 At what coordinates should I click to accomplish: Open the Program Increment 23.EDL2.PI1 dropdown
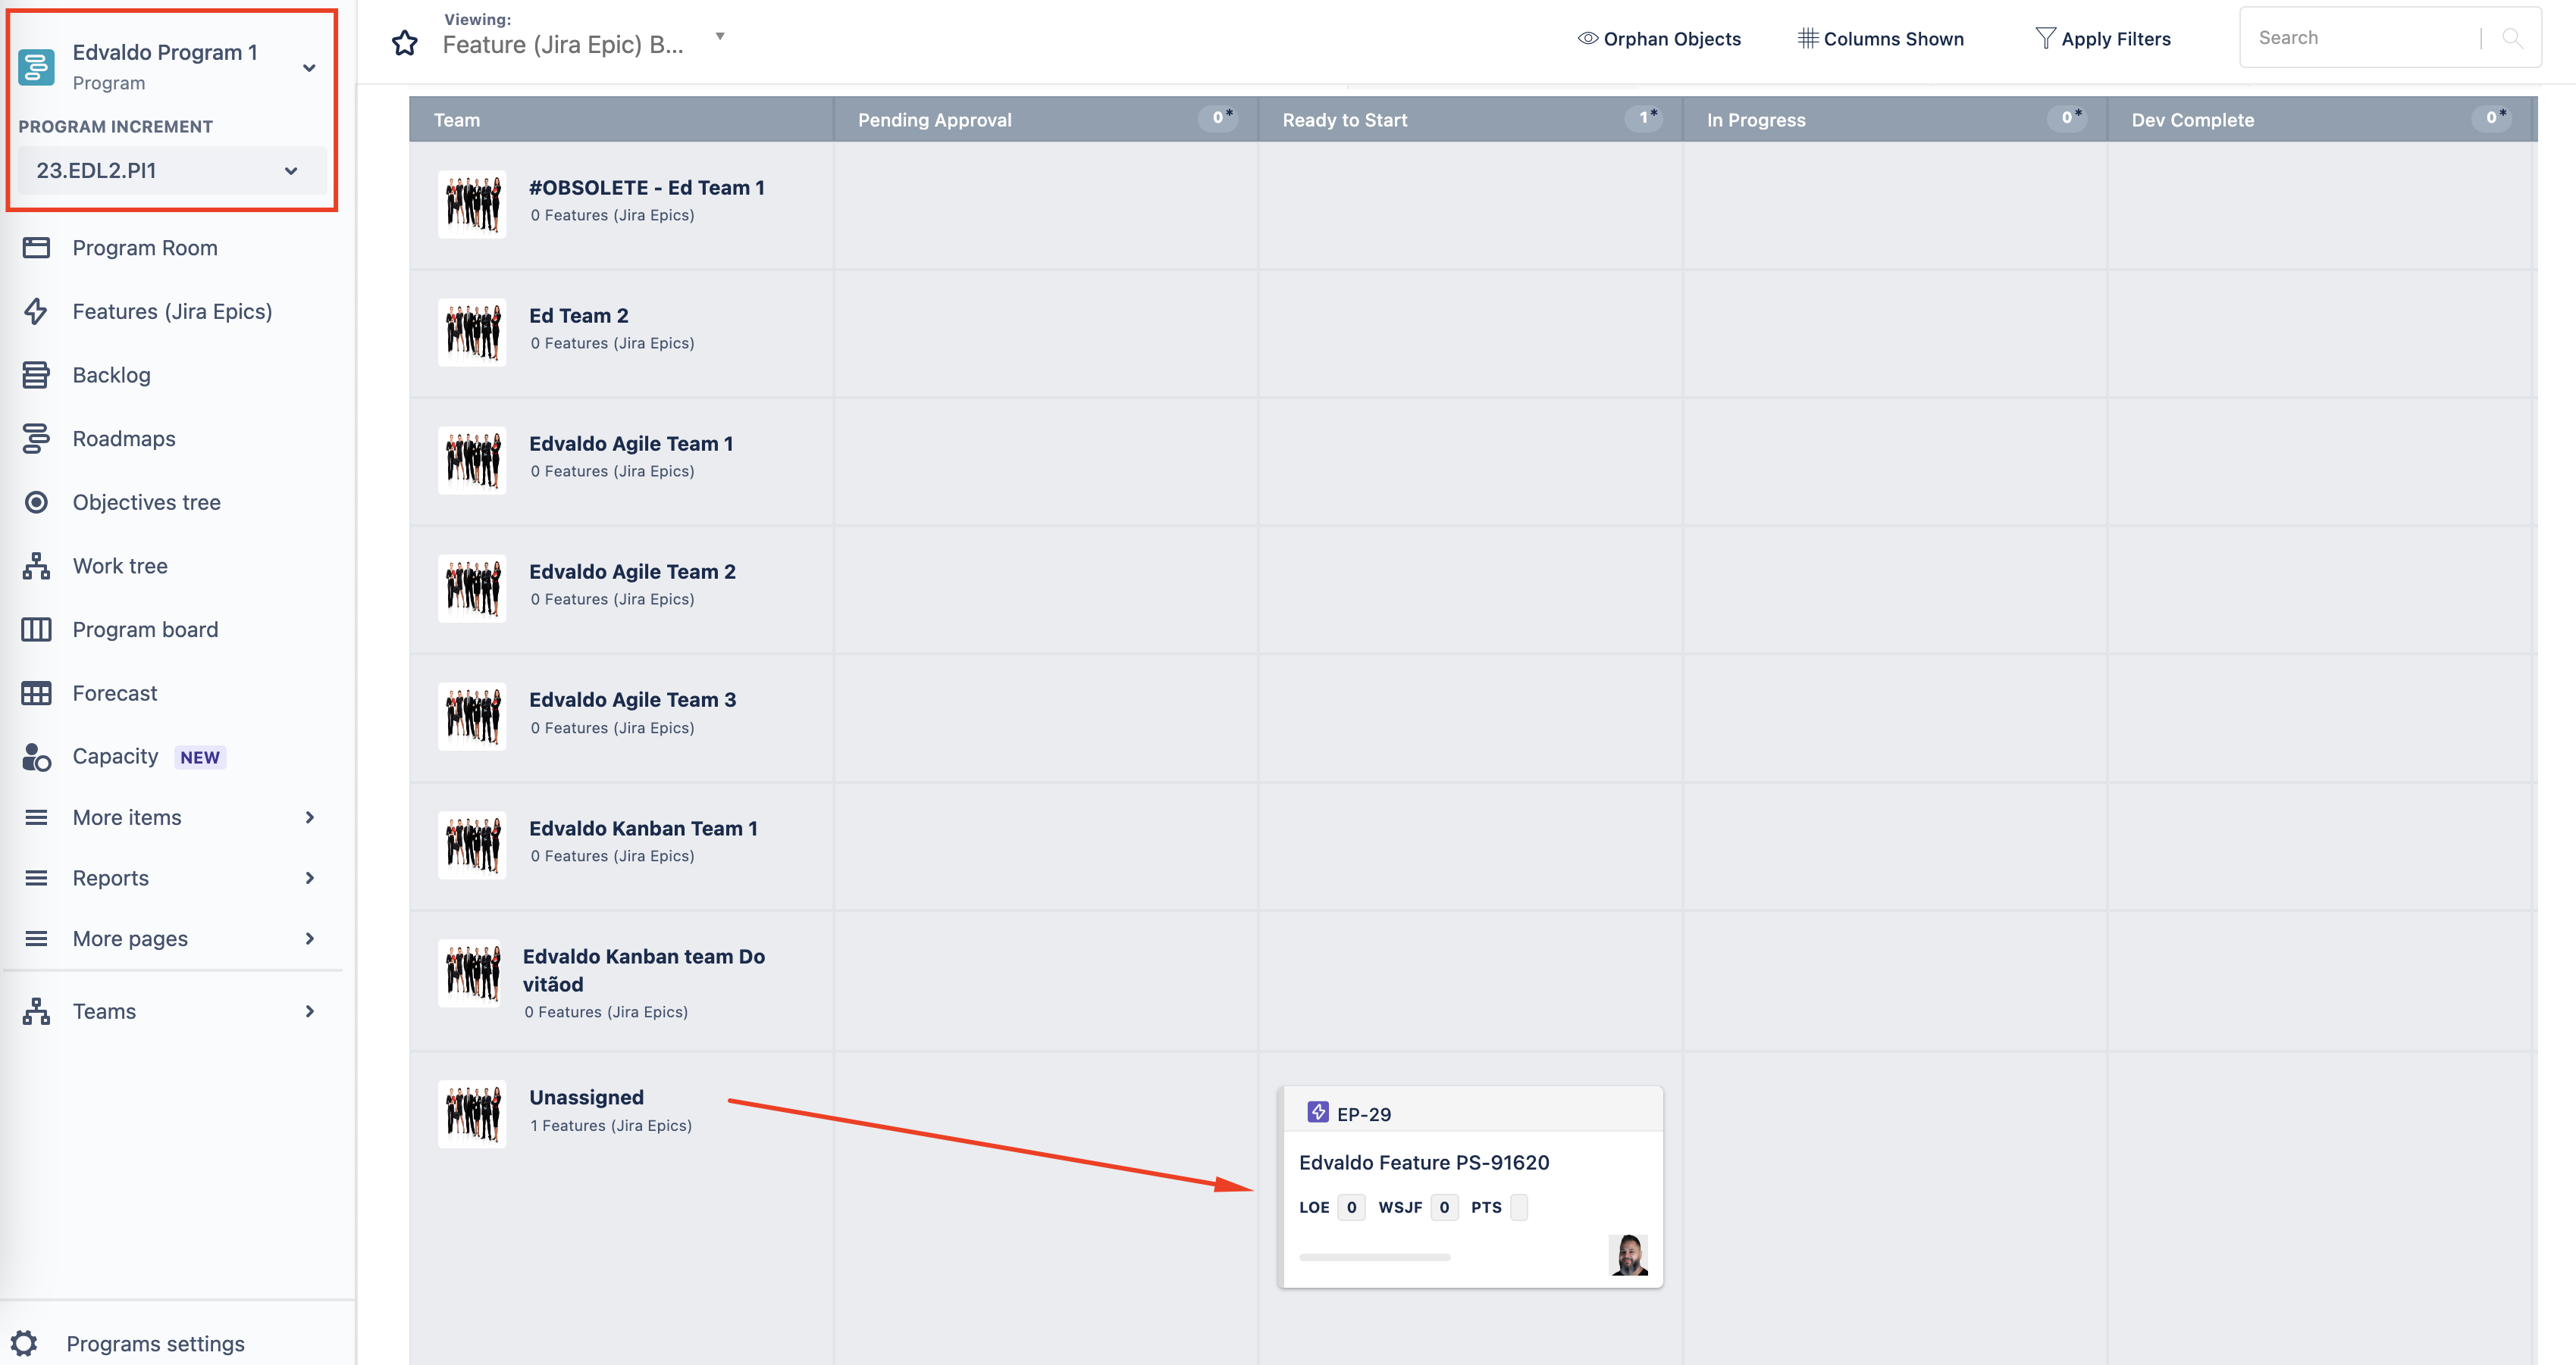(x=169, y=171)
